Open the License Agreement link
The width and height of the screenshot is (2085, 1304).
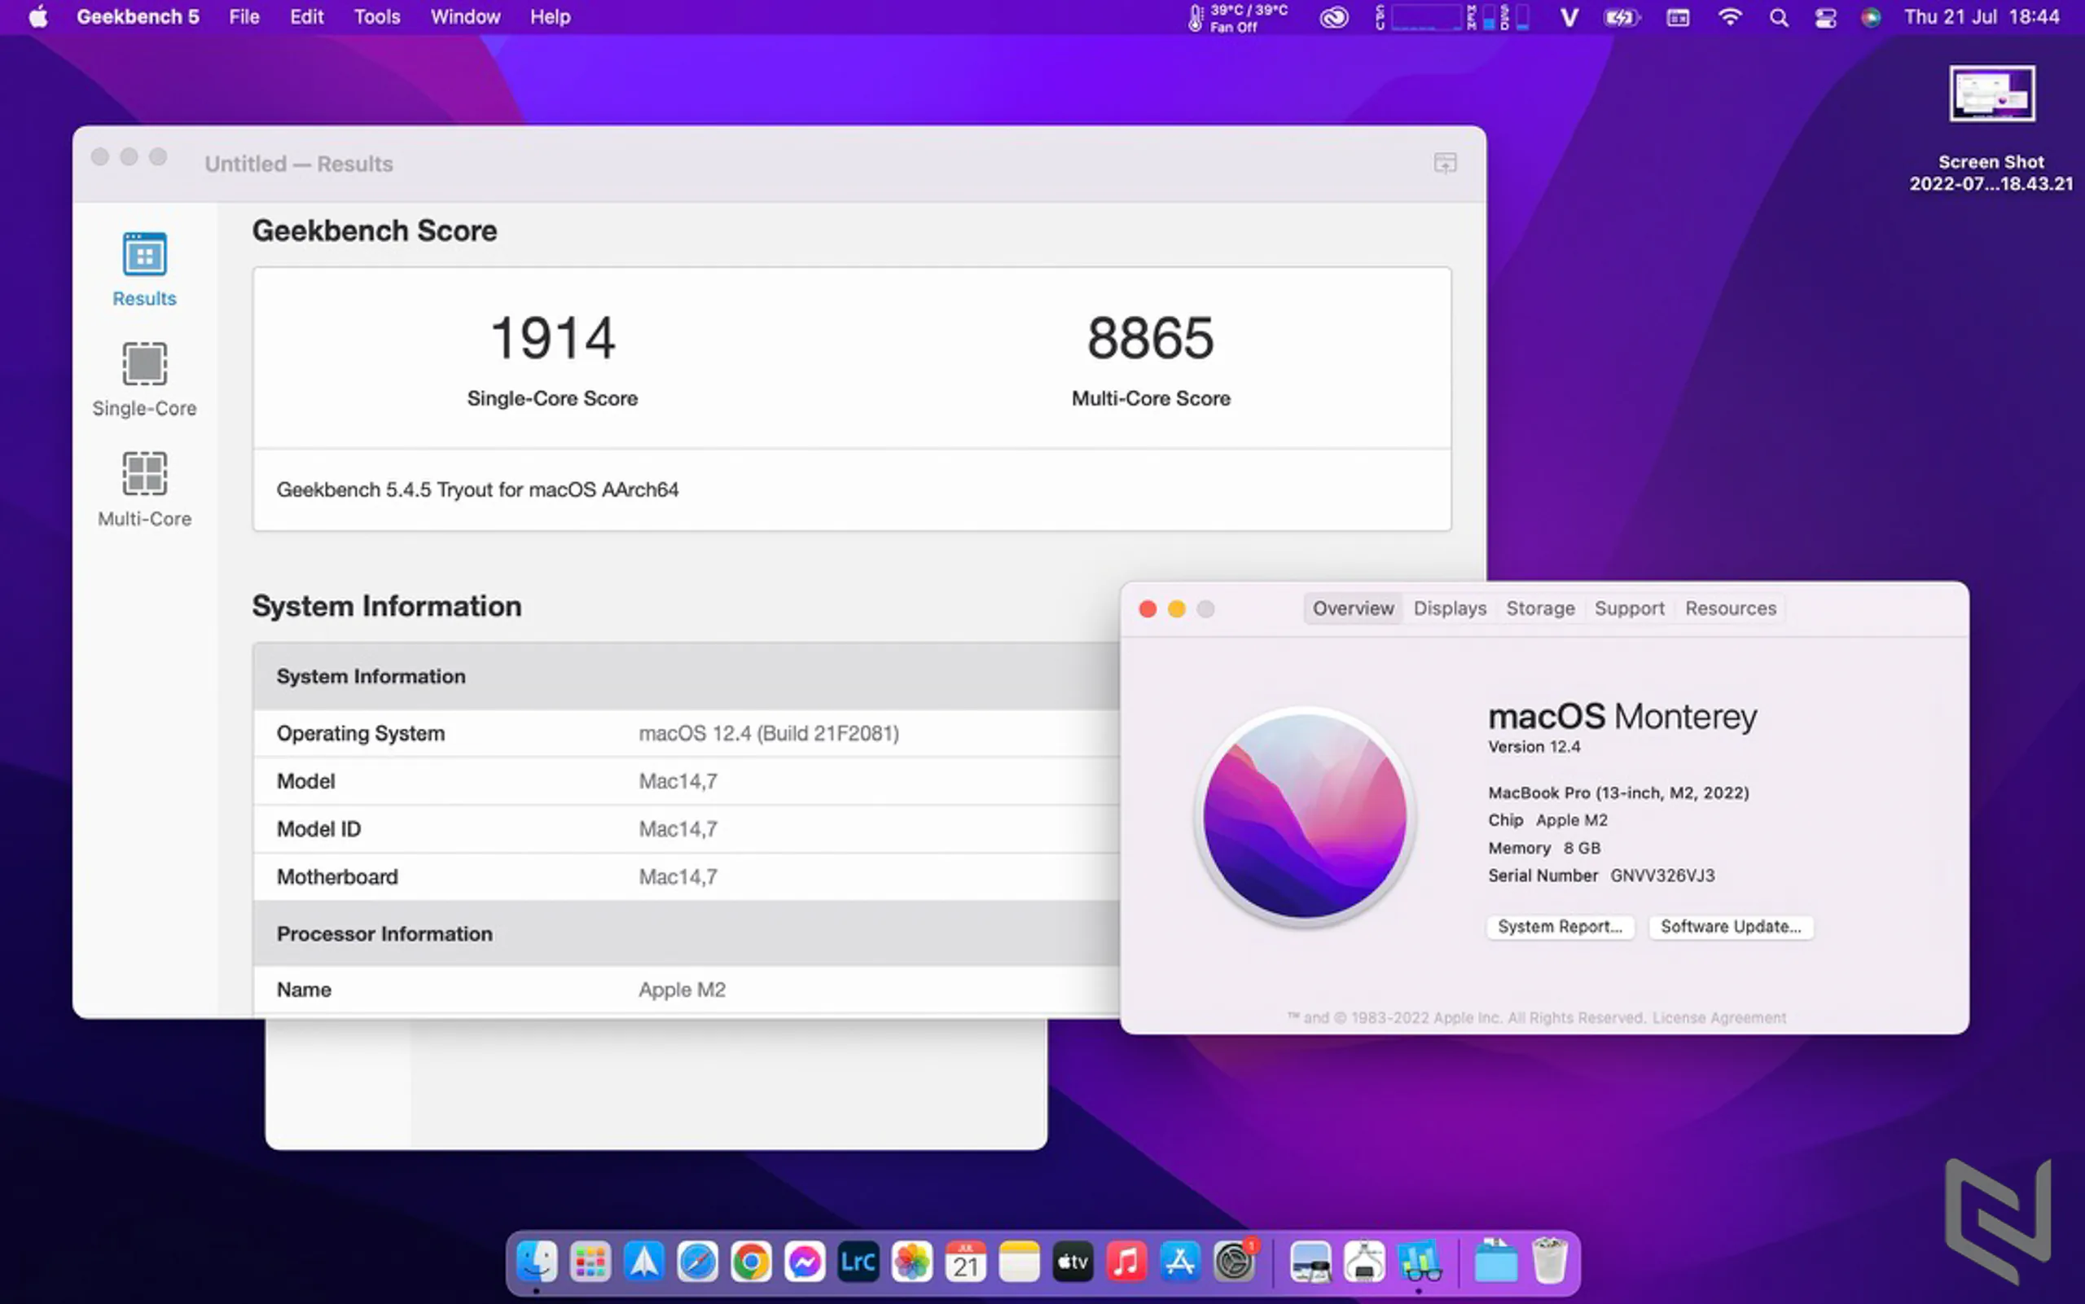[x=1718, y=1017]
